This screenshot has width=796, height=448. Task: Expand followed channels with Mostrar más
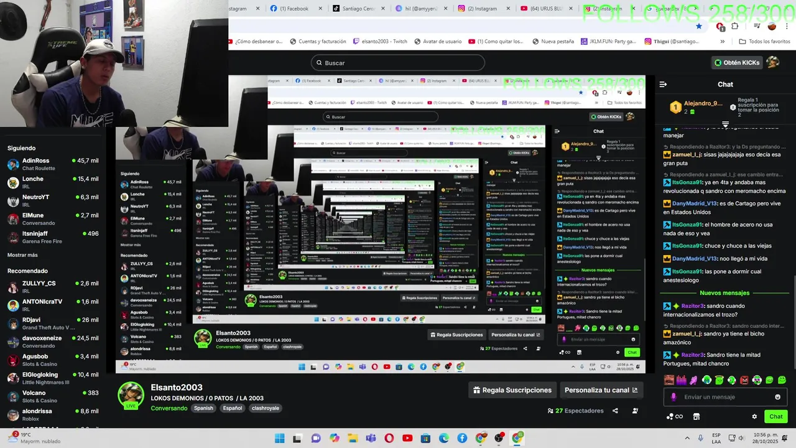tap(22, 255)
